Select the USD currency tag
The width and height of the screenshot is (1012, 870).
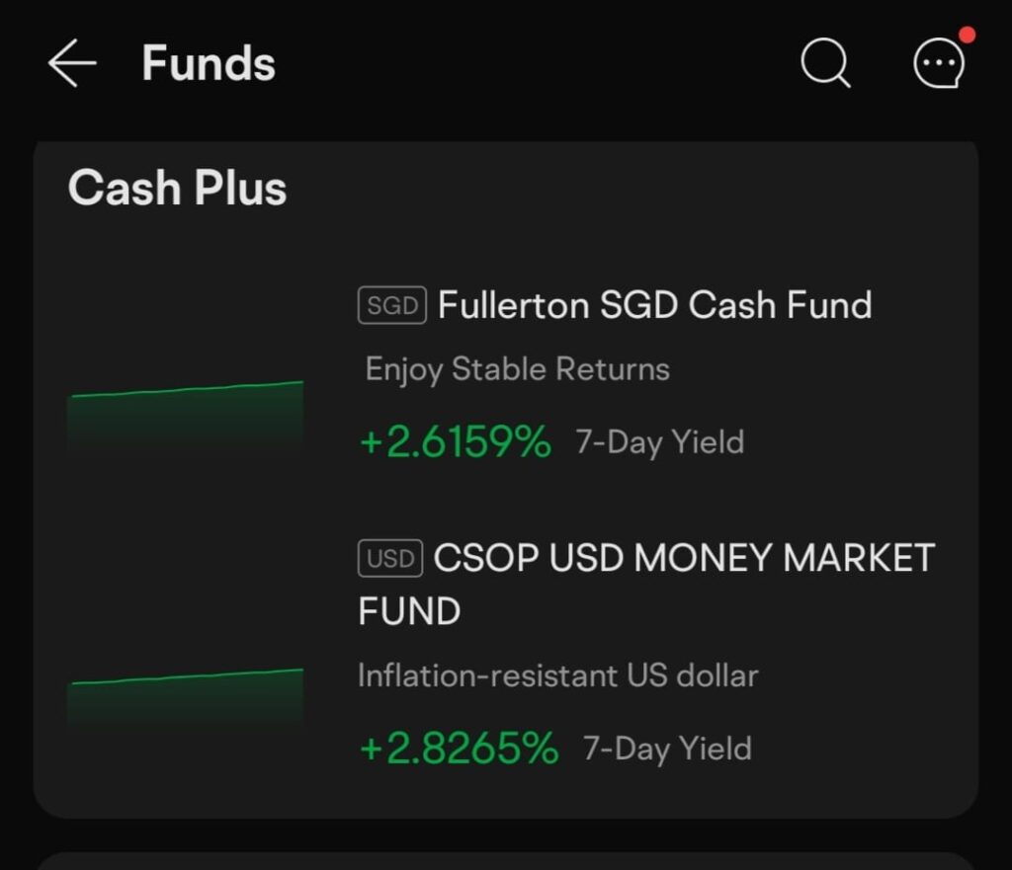coord(389,558)
